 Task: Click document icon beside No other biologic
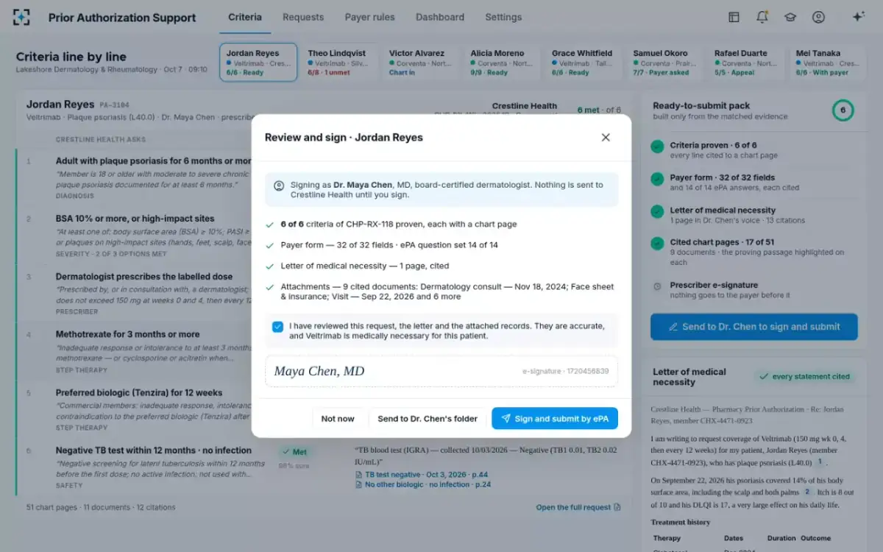pos(359,484)
